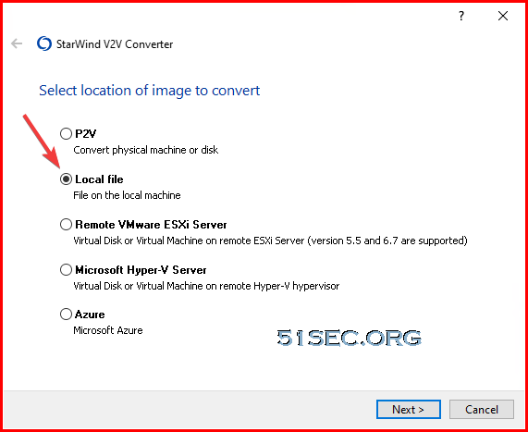Click 'Convert physical machine or disk' description
The width and height of the screenshot is (528, 432).
pos(146,150)
